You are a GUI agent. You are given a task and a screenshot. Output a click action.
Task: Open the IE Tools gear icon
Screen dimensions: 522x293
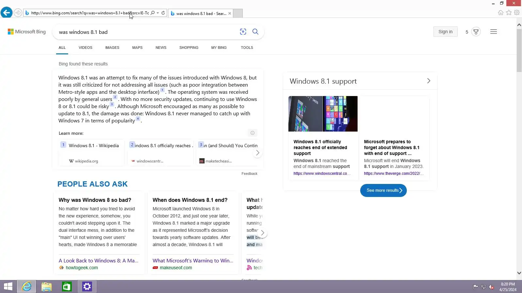[517, 13]
